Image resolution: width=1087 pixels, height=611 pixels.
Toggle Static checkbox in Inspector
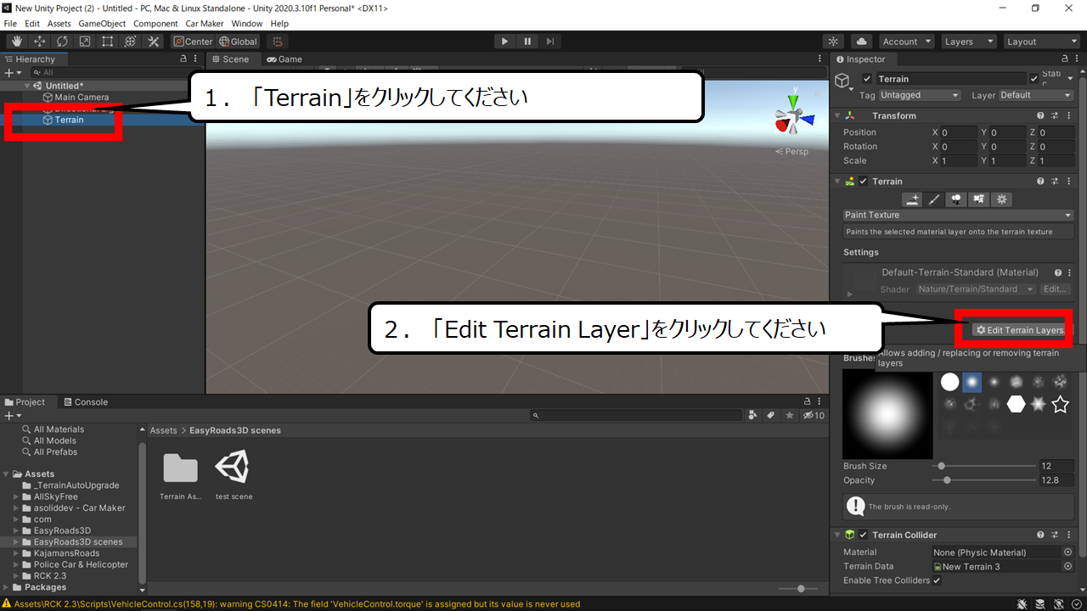tap(1033, 79)
